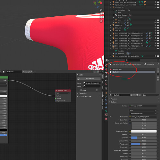160x160 pixels.
Task: Open the Data link dropdown
Action: 151,95
